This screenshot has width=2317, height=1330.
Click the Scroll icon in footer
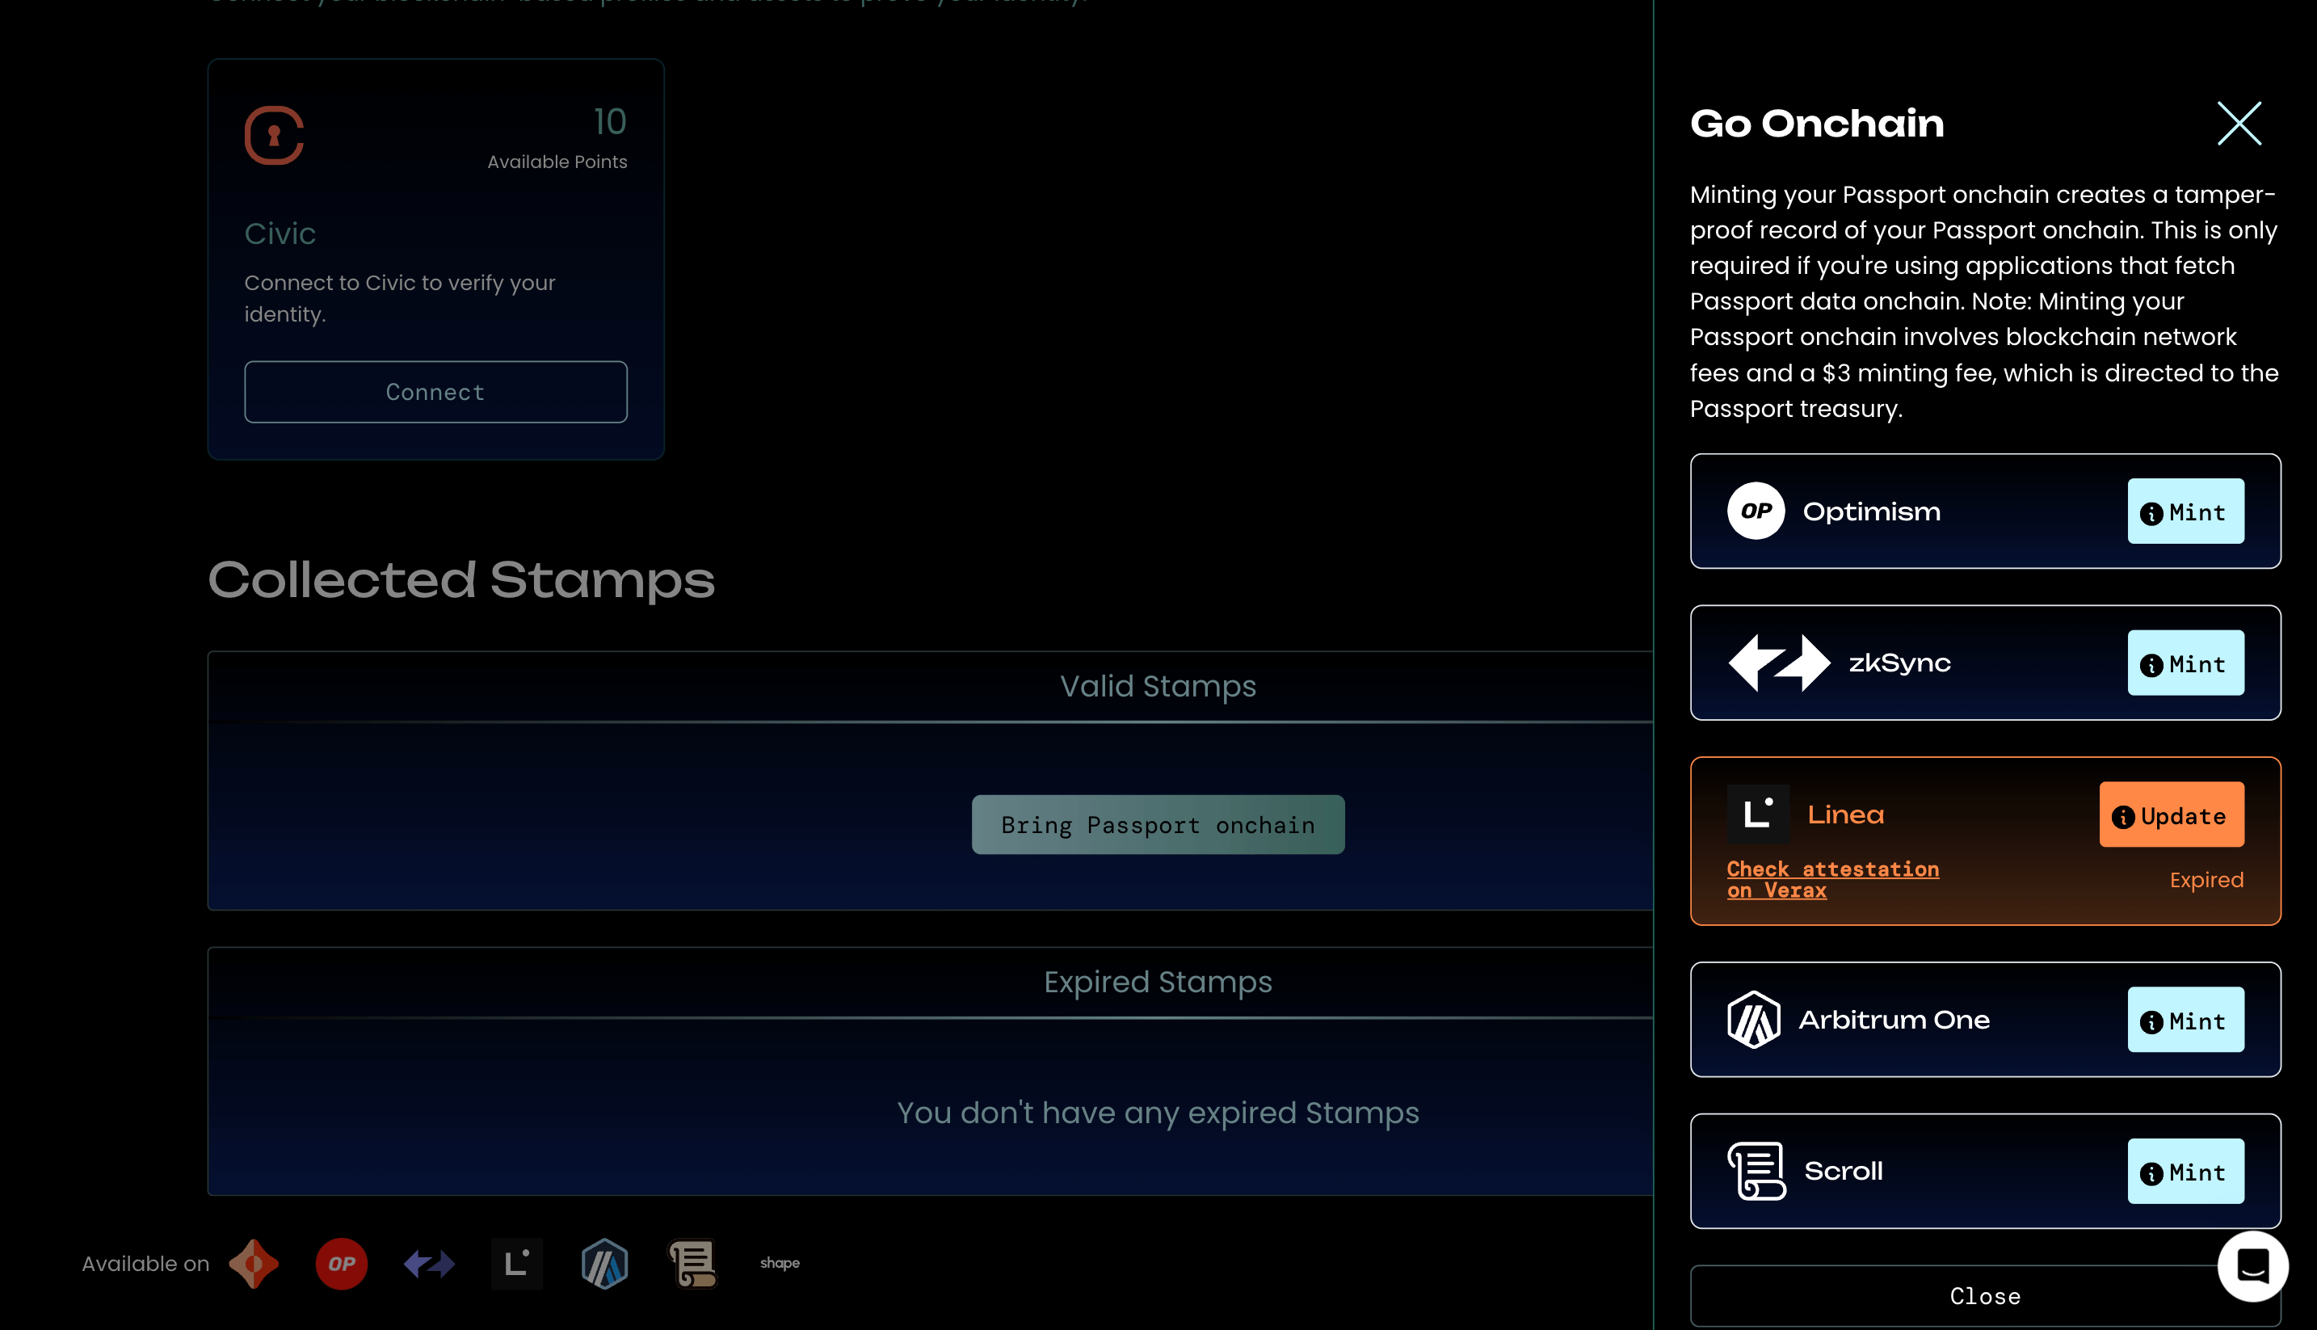(692, 1263)
